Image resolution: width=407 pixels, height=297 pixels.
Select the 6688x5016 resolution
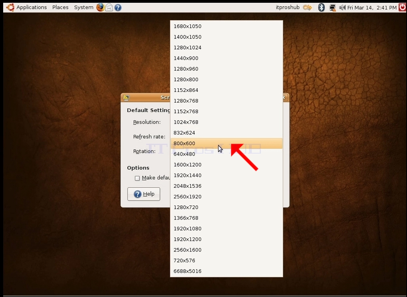point(226,271)
